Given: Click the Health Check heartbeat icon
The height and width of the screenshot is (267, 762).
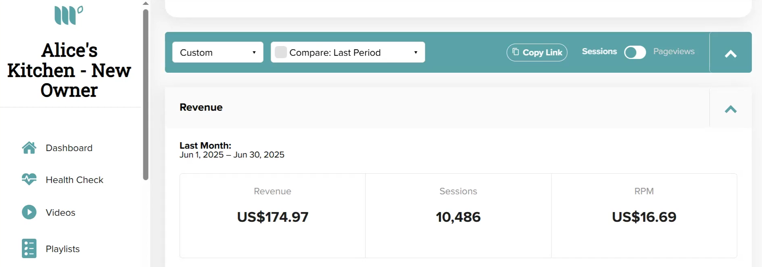Looking at the screenshot, I should (x=29, y=179).
